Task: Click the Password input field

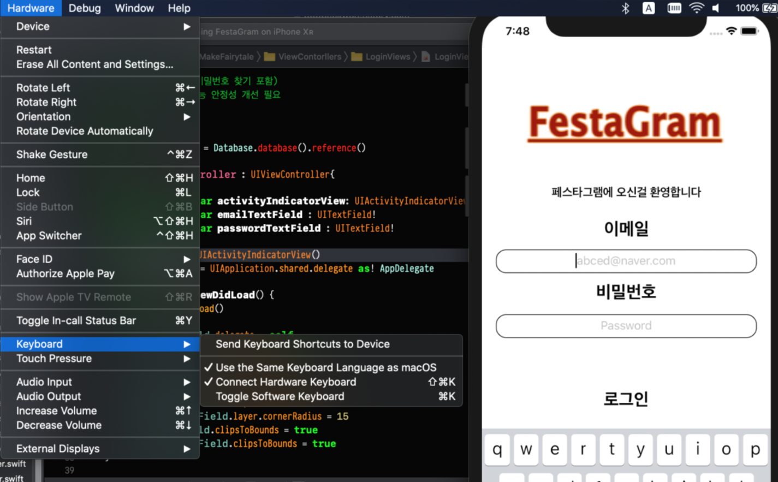Action: coord(626,326)
